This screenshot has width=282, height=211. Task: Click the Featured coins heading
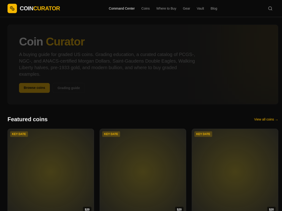28,119
